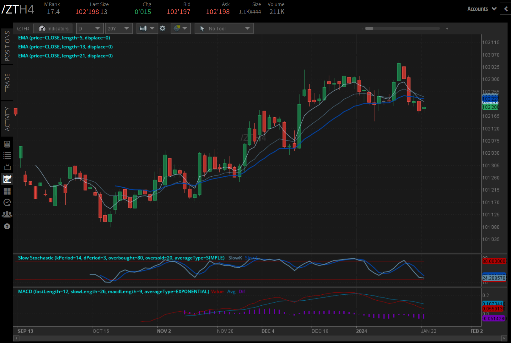Click the chart zoom slider handle

pos(369,29)
